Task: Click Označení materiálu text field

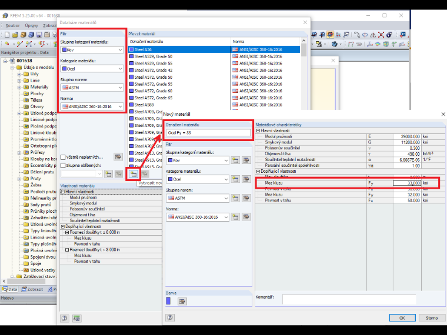Action: pos(208,133)
